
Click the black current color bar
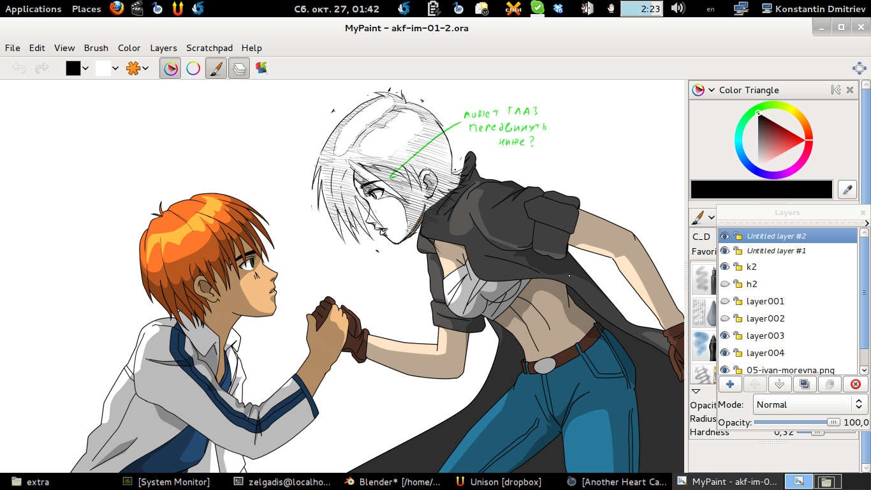(x=761, y=189)
